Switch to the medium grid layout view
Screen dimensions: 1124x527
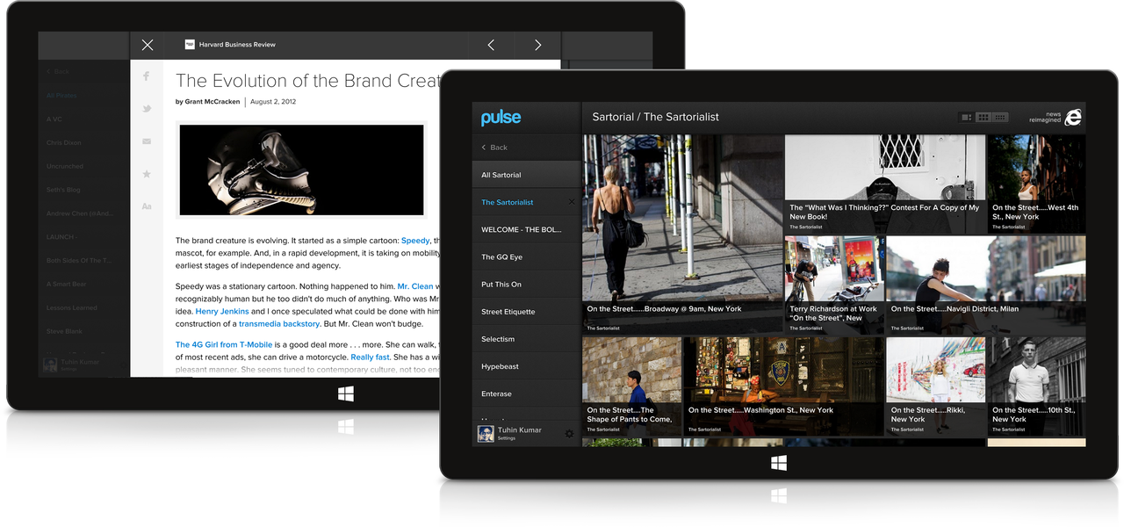click(983, 117)
